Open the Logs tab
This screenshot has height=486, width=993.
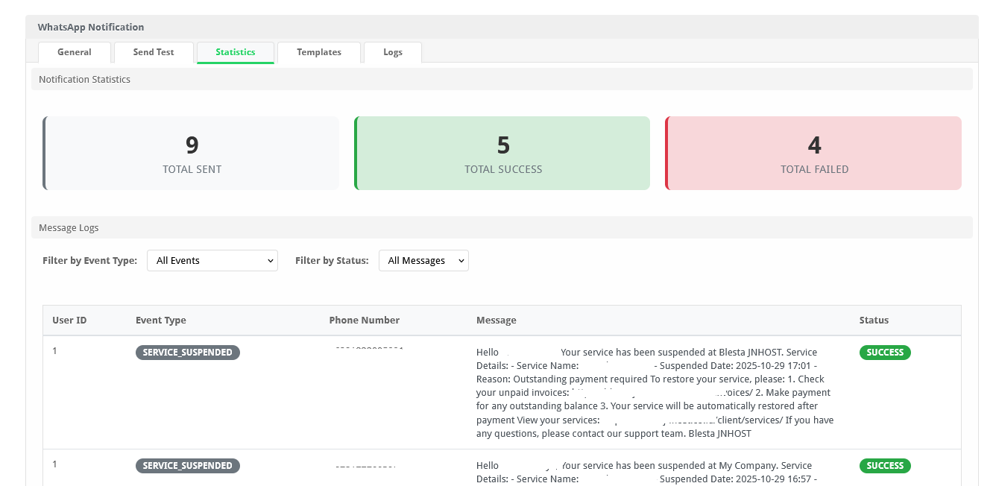(393, 52)
